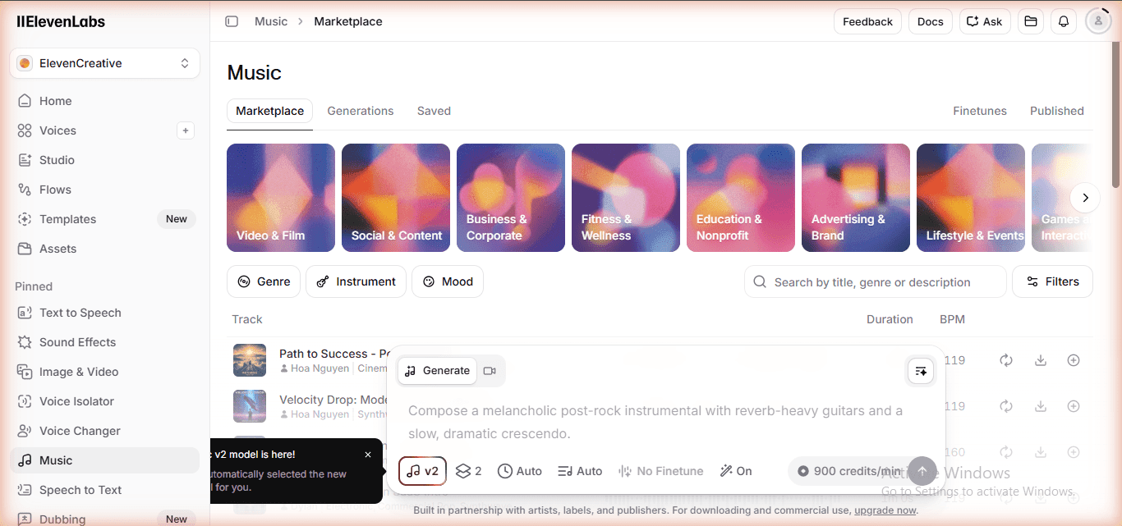This screenshot has height=526, width=1122.
Task: Add Path to Success track with plus icon
Action: (x=1074, y=360)
